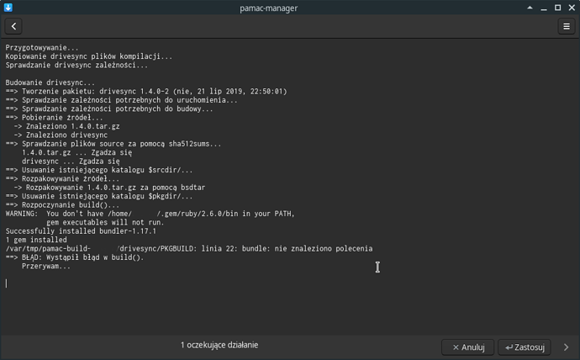Viewport: 580px width, 360px height.
Task: Open the hamburger menu
Action: pyautogui.click(x=567, y=26)
